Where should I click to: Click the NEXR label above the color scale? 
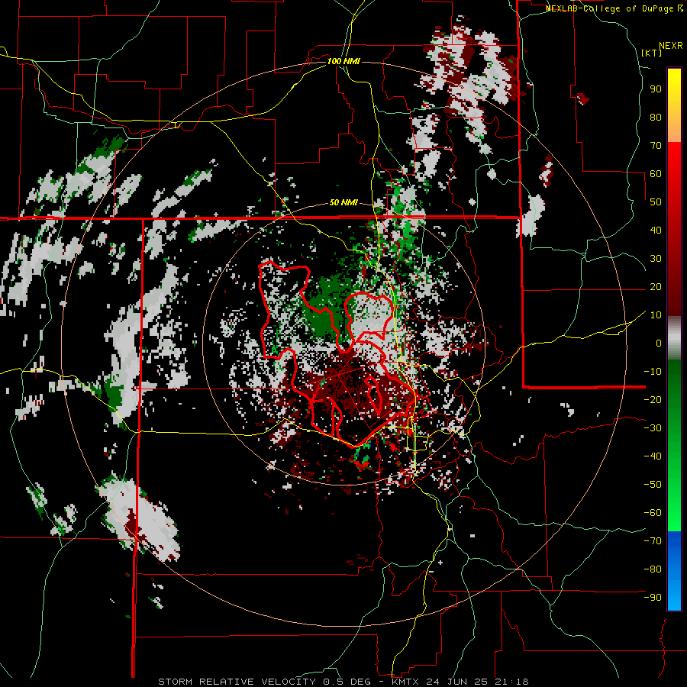[671, 46]
